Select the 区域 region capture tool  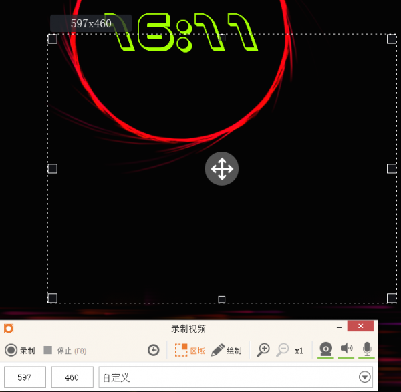(190, 350)
